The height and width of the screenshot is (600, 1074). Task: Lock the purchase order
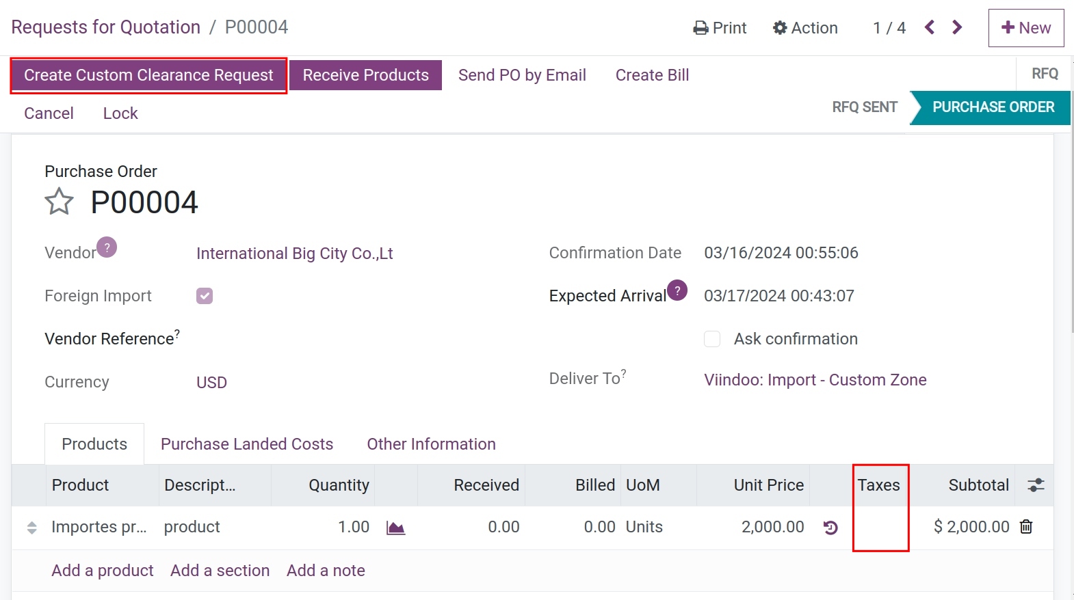point(120,113)
